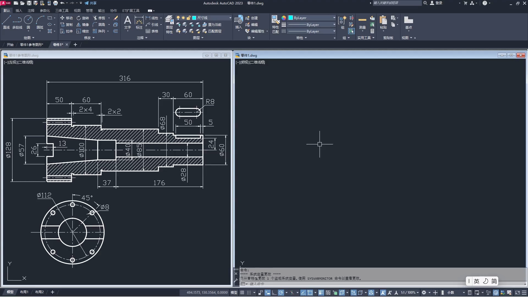Toggle the grid display in status bar
The image size is (528, 297).
(242, 293)
